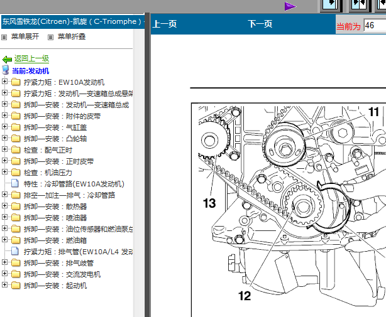Viewport: 386px width, 317px height.
Task: Click folder icon for 排空—加注—排气：冷却管路
Action: tap(16, 195)
